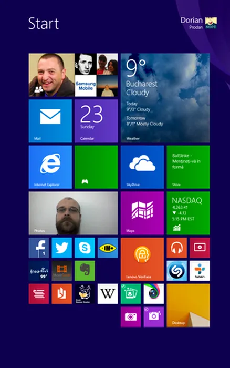Open the Book Bazaar Reader tile
Image resolution: width=230 pixels, height=368 pixels.
[x=85, y=294]
